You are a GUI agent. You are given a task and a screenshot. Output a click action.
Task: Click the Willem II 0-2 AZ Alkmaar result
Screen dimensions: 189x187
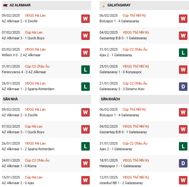(x=23, y=55)
